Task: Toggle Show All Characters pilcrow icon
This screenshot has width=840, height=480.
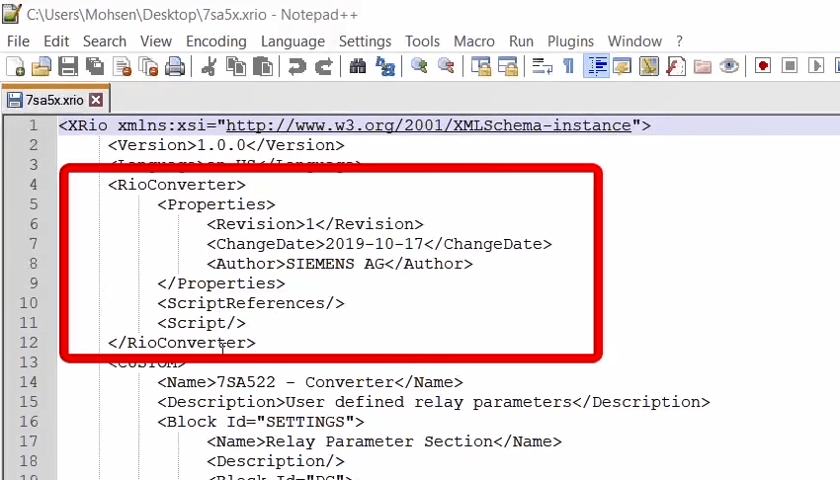Action: [568, 66]
